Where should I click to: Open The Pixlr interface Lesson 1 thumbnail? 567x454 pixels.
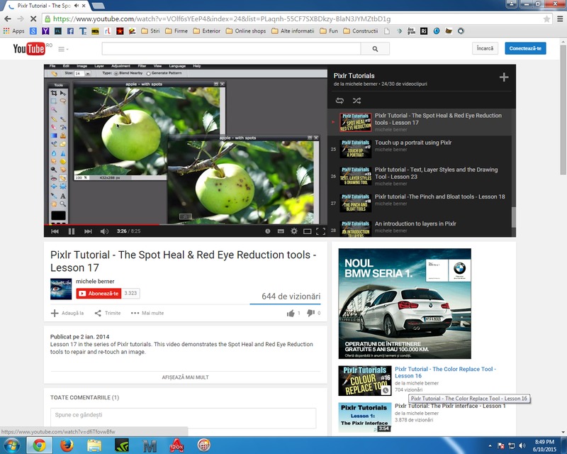tap(365, 417)
